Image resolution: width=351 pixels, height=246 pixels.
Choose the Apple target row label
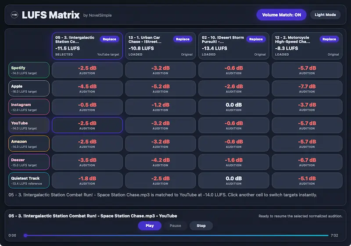[x=29, y=88]
